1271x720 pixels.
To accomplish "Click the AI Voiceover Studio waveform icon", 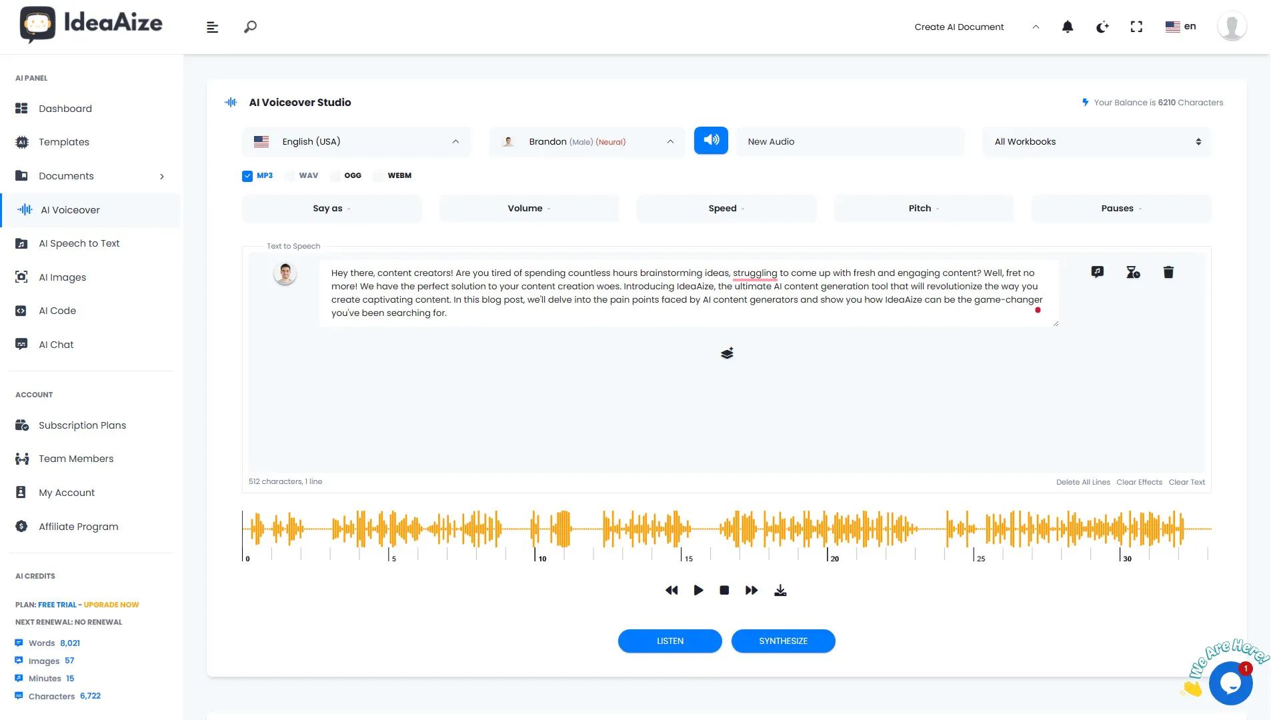I will pyautogui.click(x=231, y=102).
